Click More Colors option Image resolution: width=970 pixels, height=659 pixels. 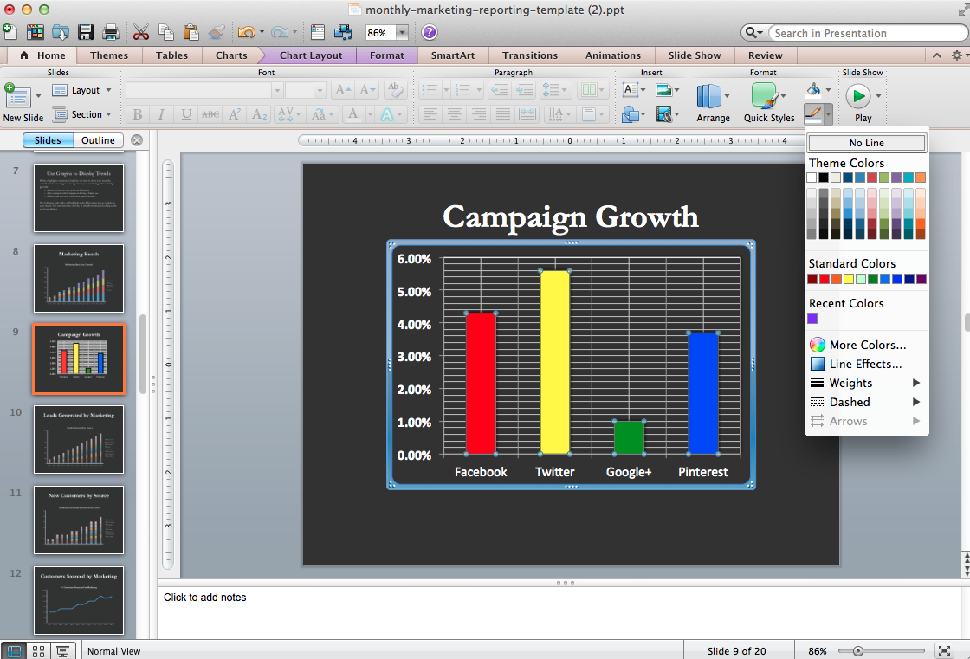(866, 345)
